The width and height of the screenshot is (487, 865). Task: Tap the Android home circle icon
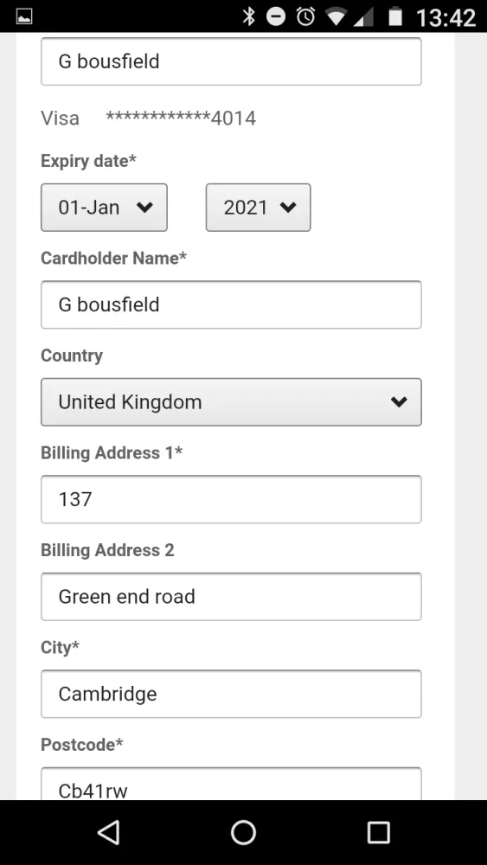(x=243, y=832)
